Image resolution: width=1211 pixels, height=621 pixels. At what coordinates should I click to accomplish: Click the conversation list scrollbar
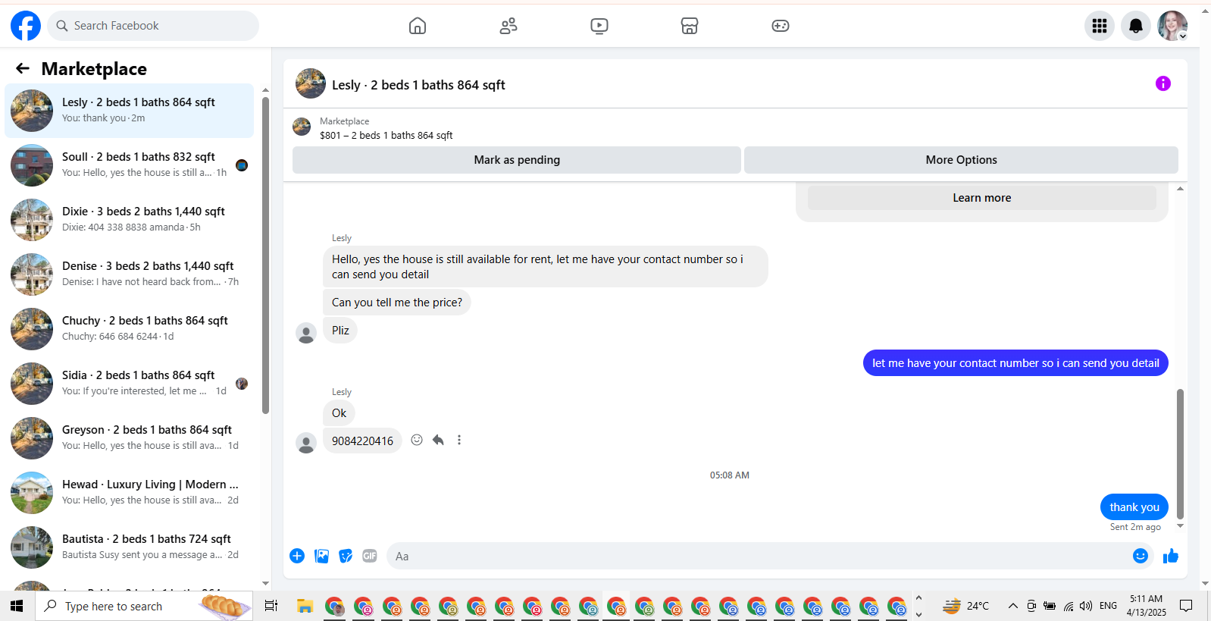(265, 255)
